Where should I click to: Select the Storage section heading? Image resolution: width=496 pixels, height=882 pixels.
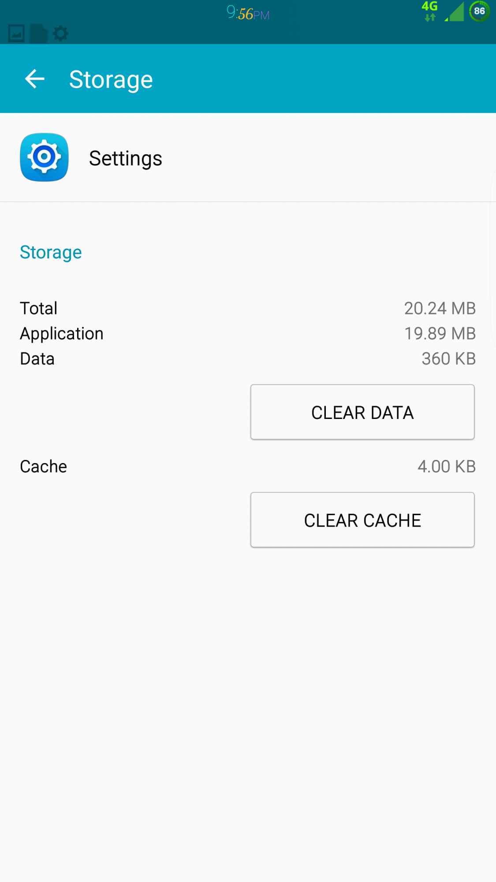50,252
